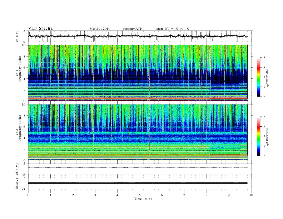This screenshot has height=219, width=283.
Task: Click the lower color scale bar
Action: tap(258, 136)
